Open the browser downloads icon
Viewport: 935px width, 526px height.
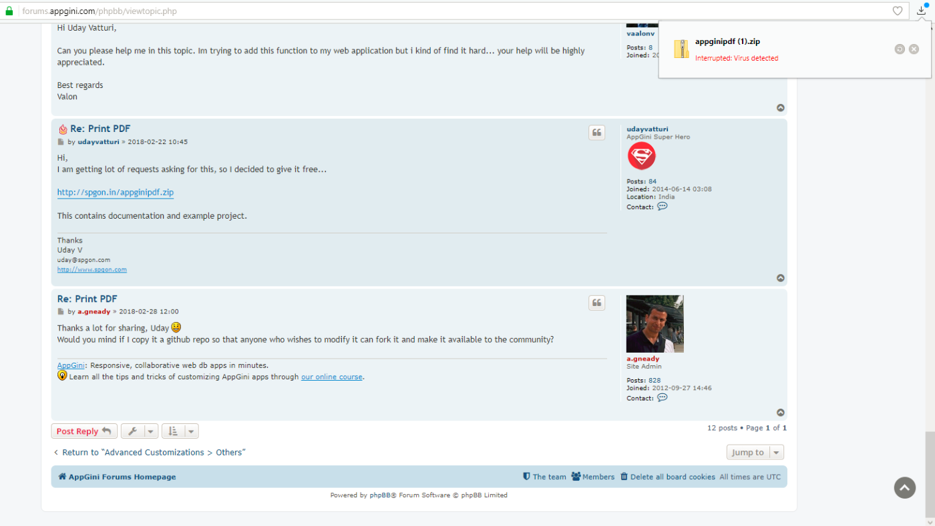922,11
